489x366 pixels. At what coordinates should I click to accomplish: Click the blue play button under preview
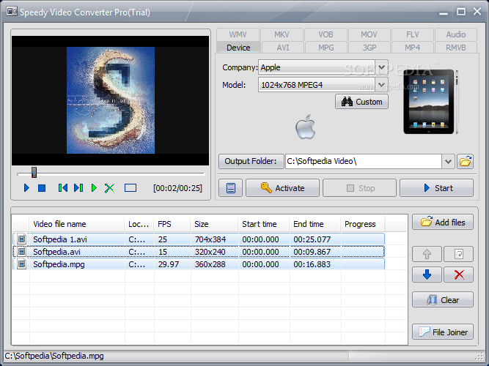pyautogui.click(x=26, y=188)
